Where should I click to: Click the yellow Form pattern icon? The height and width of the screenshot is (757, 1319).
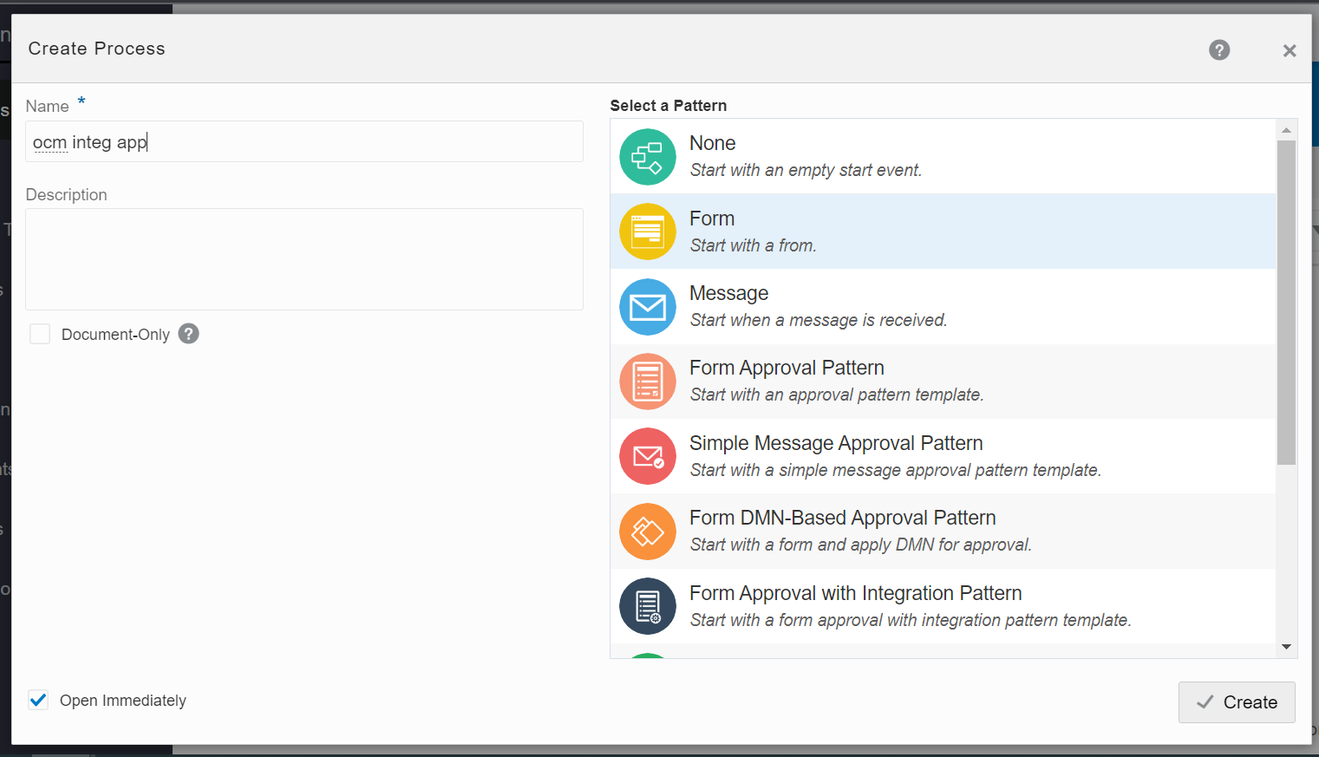pos(648,232)
